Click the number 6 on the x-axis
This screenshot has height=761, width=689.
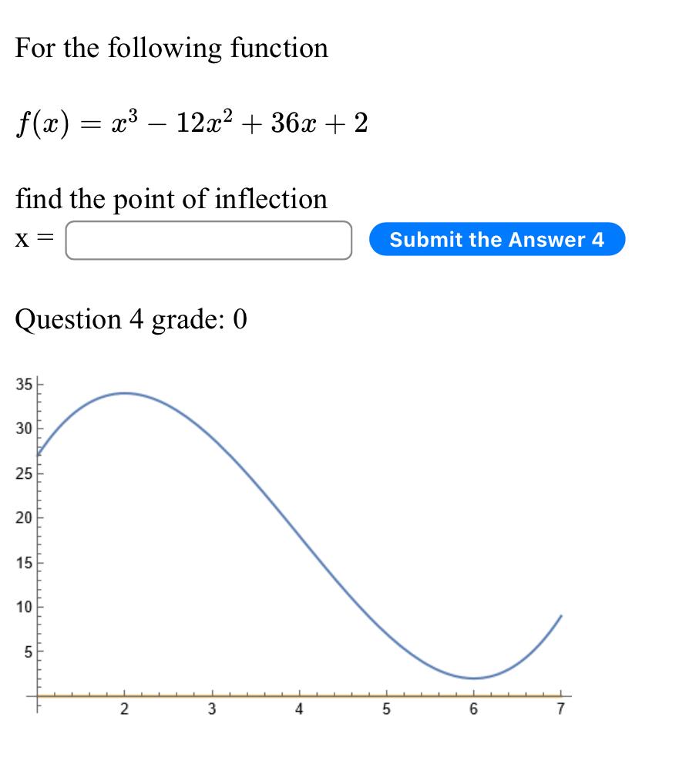tap(473, 708)
